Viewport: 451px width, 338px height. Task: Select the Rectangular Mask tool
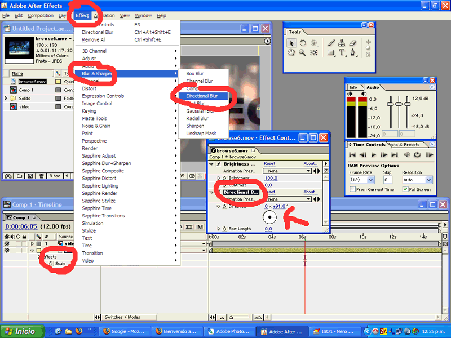coord(331,53)
